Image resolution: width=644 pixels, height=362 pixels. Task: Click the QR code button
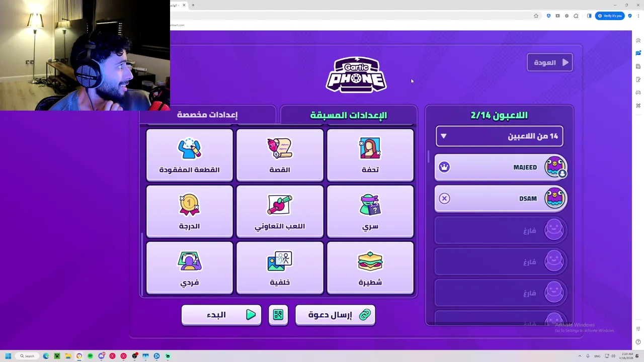(278, 315)
